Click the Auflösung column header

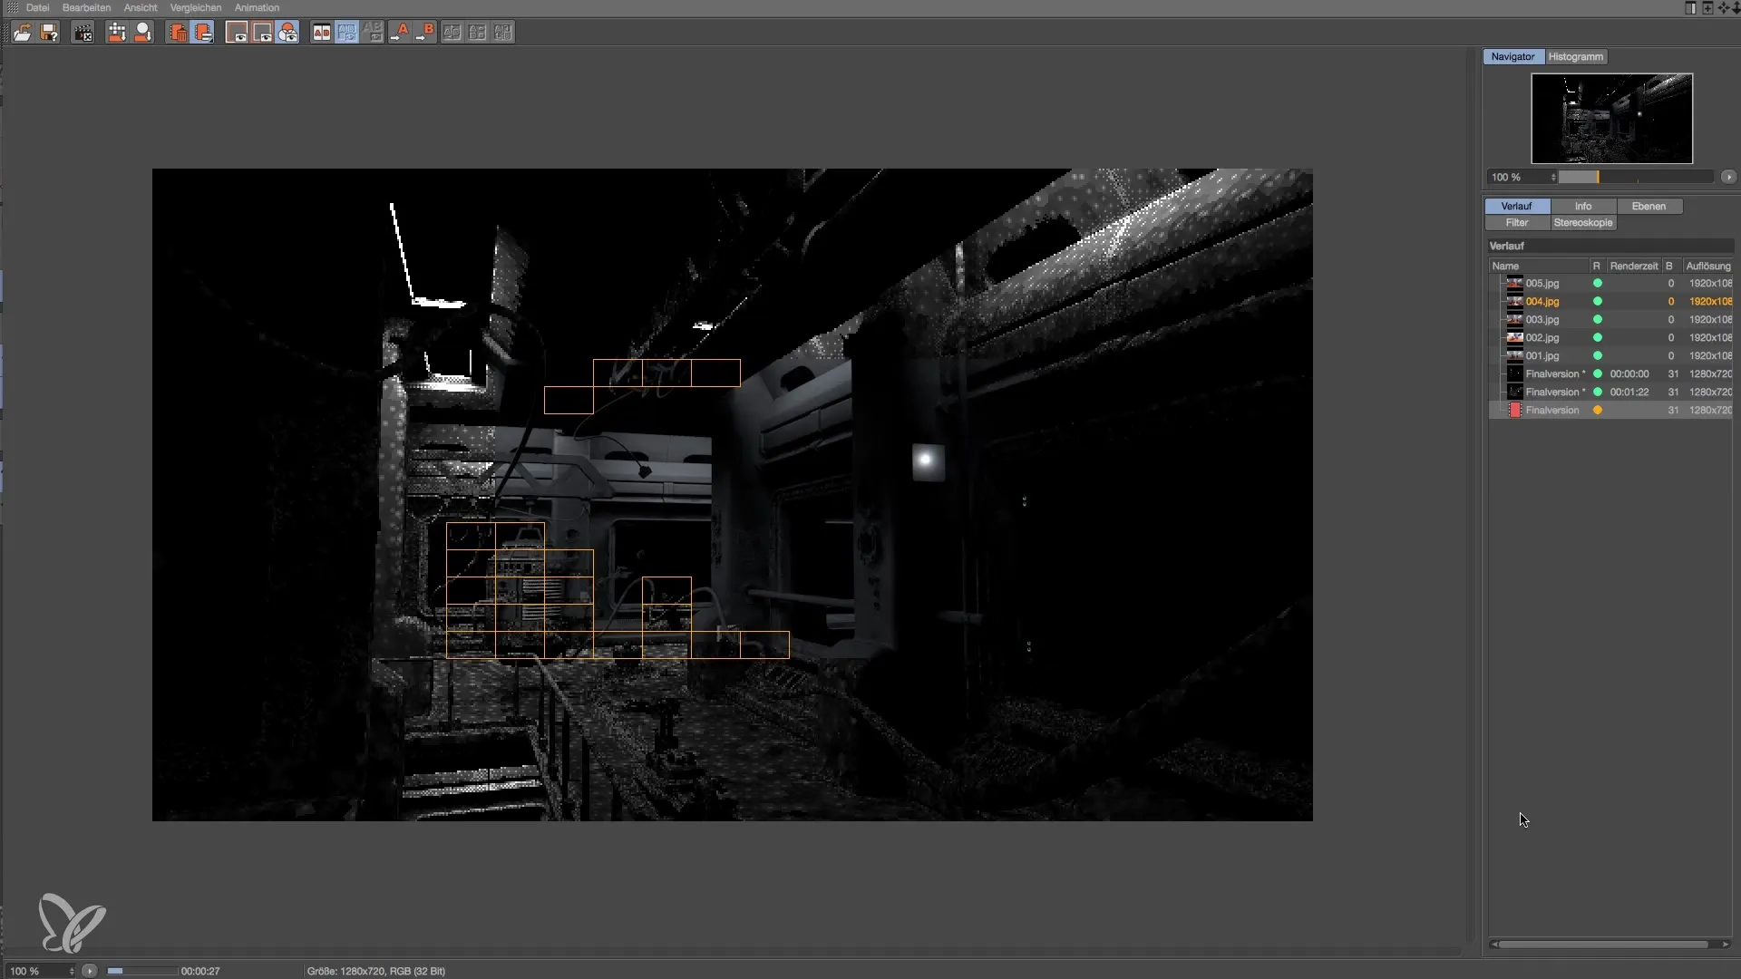[x=1707, y=267]
